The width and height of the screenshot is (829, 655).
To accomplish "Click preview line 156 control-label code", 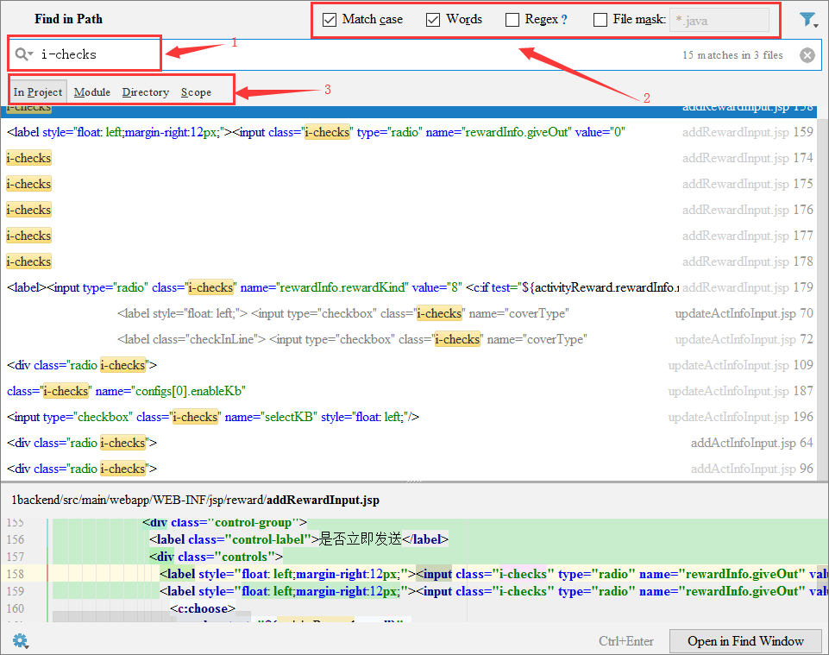I will point(298,539).
